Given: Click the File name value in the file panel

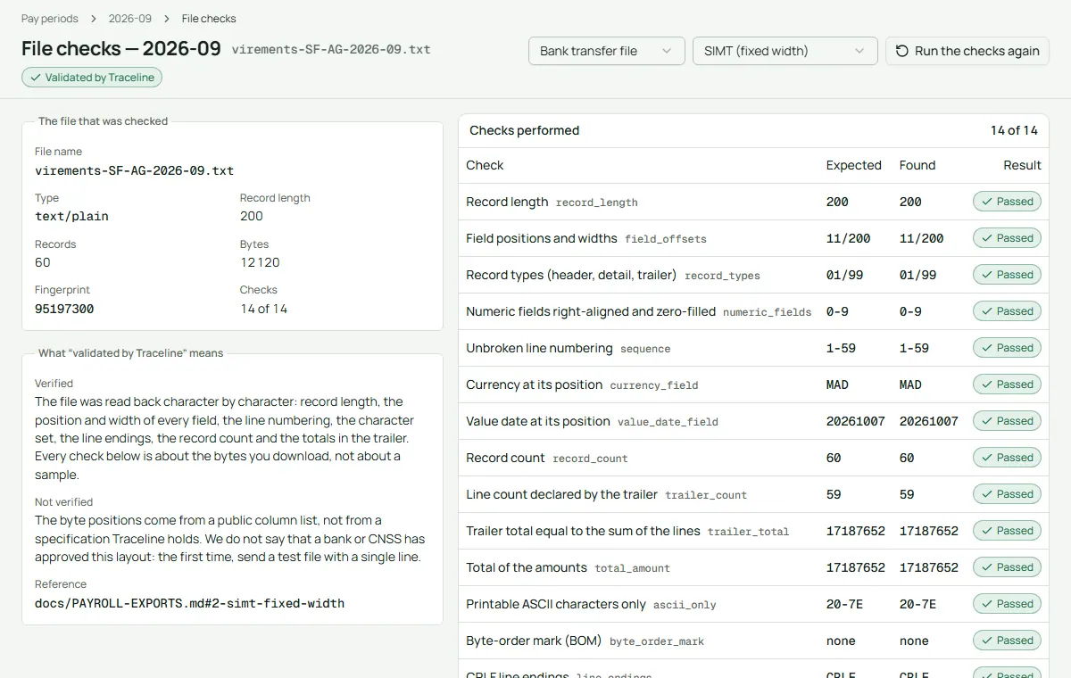Looking at the screenshot, I should (135, 170).
